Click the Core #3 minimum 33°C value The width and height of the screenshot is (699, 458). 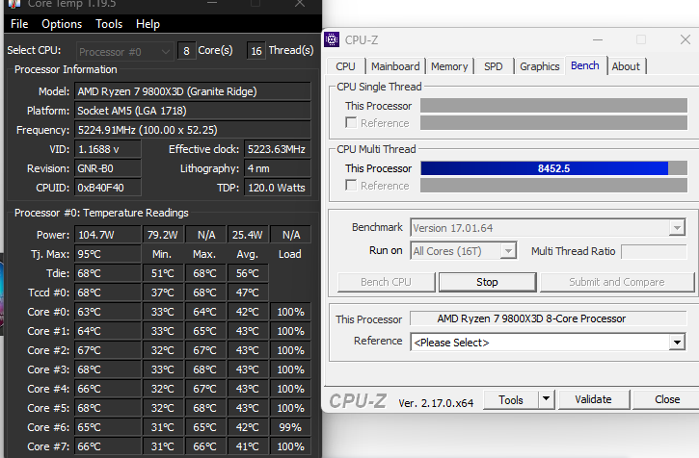tap(163, 369)
